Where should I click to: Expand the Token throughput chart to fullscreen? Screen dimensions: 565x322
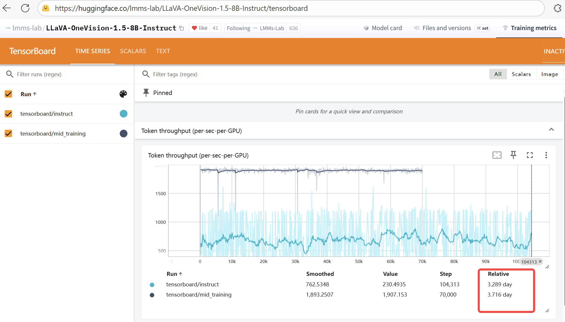[x=530, y=155]
